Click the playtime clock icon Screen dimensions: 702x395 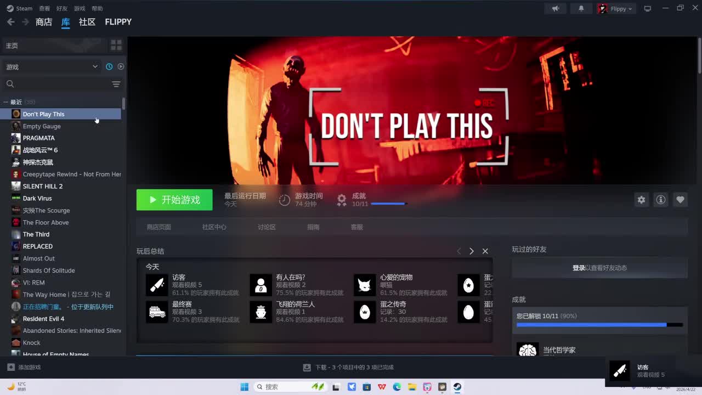[284, 200]
